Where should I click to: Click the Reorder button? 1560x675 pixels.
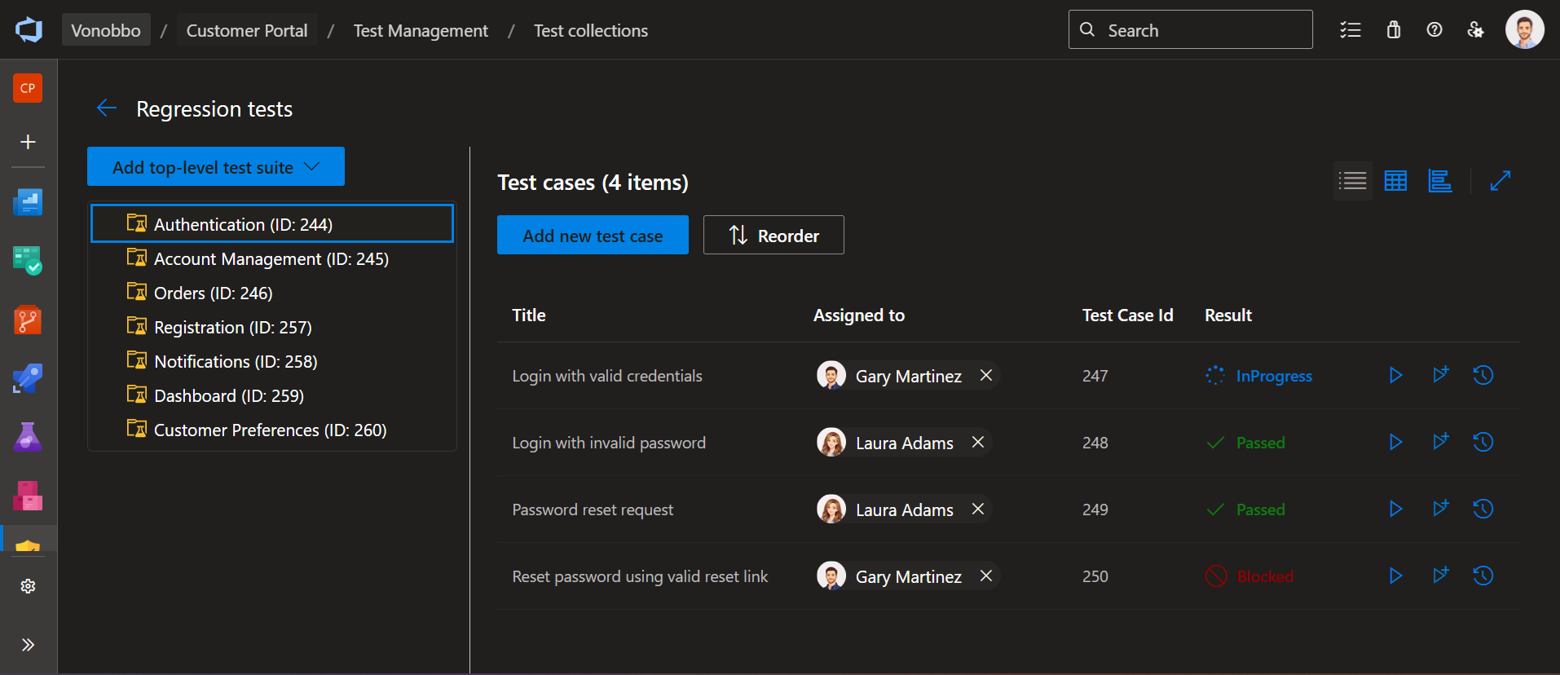(x=773, y=236)
